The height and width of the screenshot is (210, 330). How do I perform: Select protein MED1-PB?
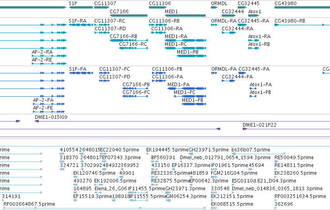(192, 100)
